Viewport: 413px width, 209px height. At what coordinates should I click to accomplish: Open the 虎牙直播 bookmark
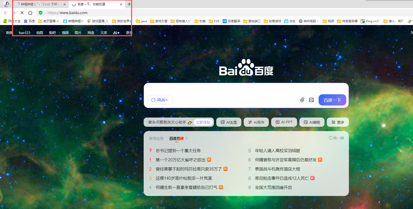tap(49, 21)
